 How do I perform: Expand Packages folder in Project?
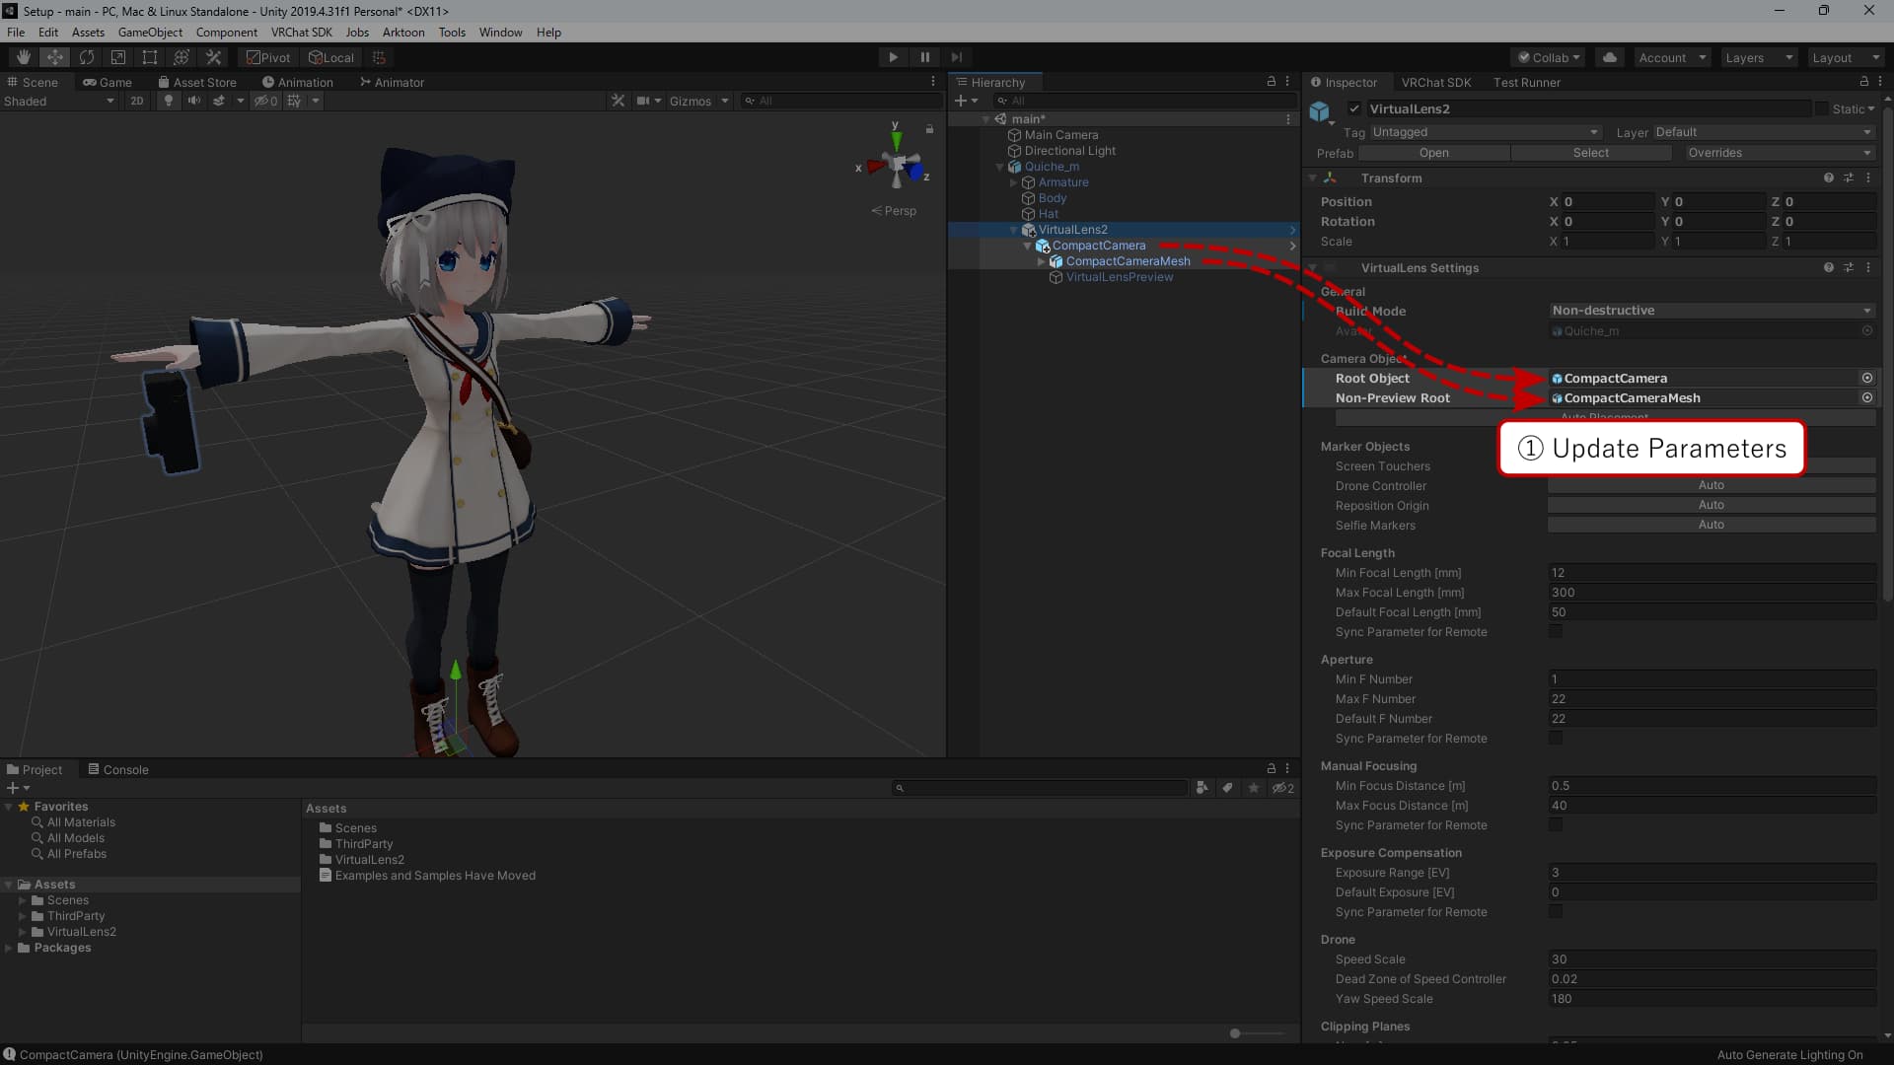(9, 948)
